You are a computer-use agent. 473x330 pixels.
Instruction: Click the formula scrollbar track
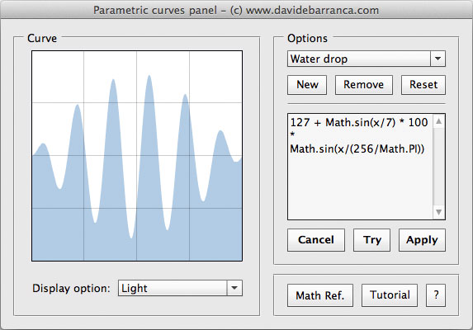[439, 167]
